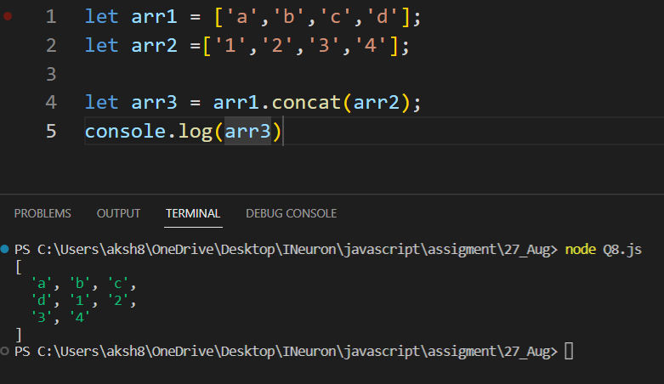Click the gray circle beside the last prompt
The width and height of the screenshot is (664, 384).
(x=4, y=351)
